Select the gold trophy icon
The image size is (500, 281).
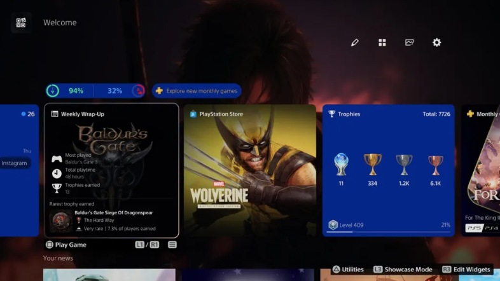click(x=372, y=165)
